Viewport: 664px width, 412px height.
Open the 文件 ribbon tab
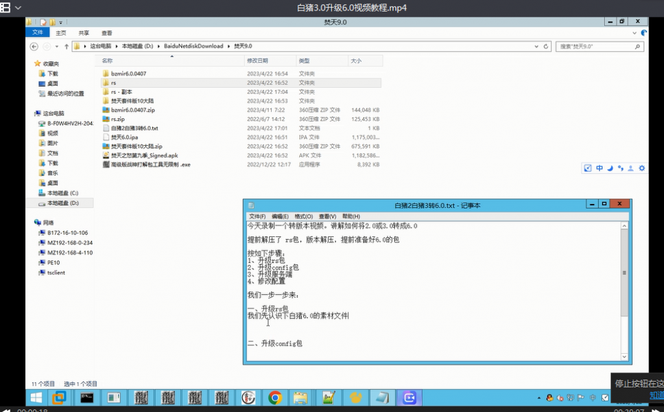37,32
